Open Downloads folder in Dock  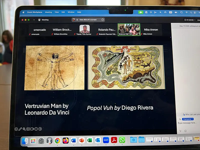click(x=133, y=140)
